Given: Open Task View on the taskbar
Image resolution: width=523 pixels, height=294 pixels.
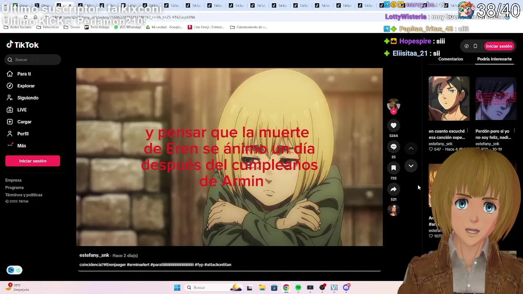Looking at the screenshot, I should point(250,287).
